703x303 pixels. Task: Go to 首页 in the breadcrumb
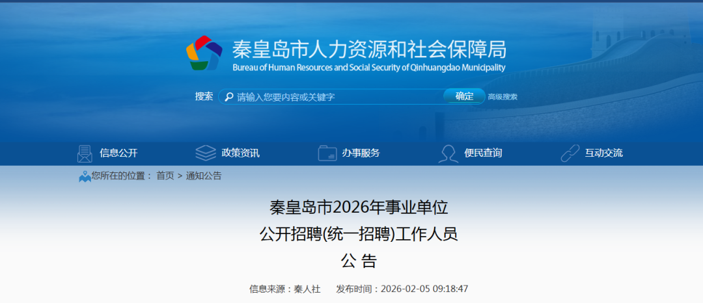(165, 176)
